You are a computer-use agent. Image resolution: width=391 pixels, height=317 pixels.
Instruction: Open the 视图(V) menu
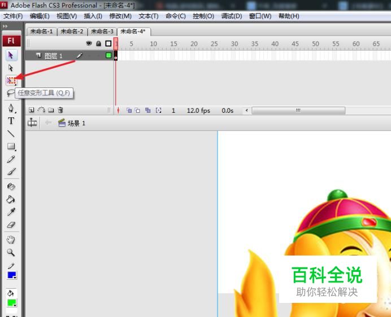tap(67, 16)
